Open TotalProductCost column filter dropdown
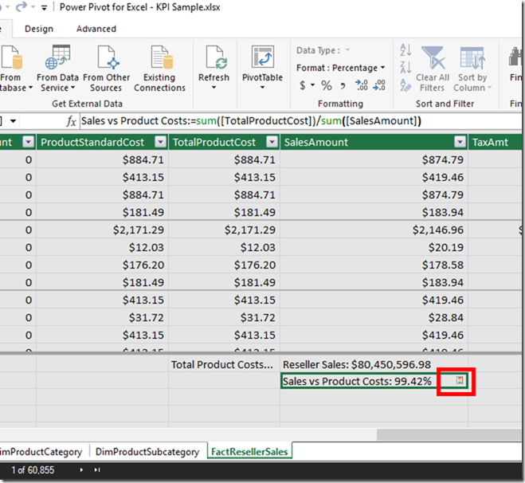This screenshot has width=525, height=483. click(272, 142)
